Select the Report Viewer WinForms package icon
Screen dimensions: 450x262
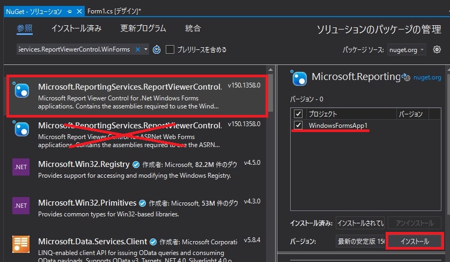pos(21,90)
